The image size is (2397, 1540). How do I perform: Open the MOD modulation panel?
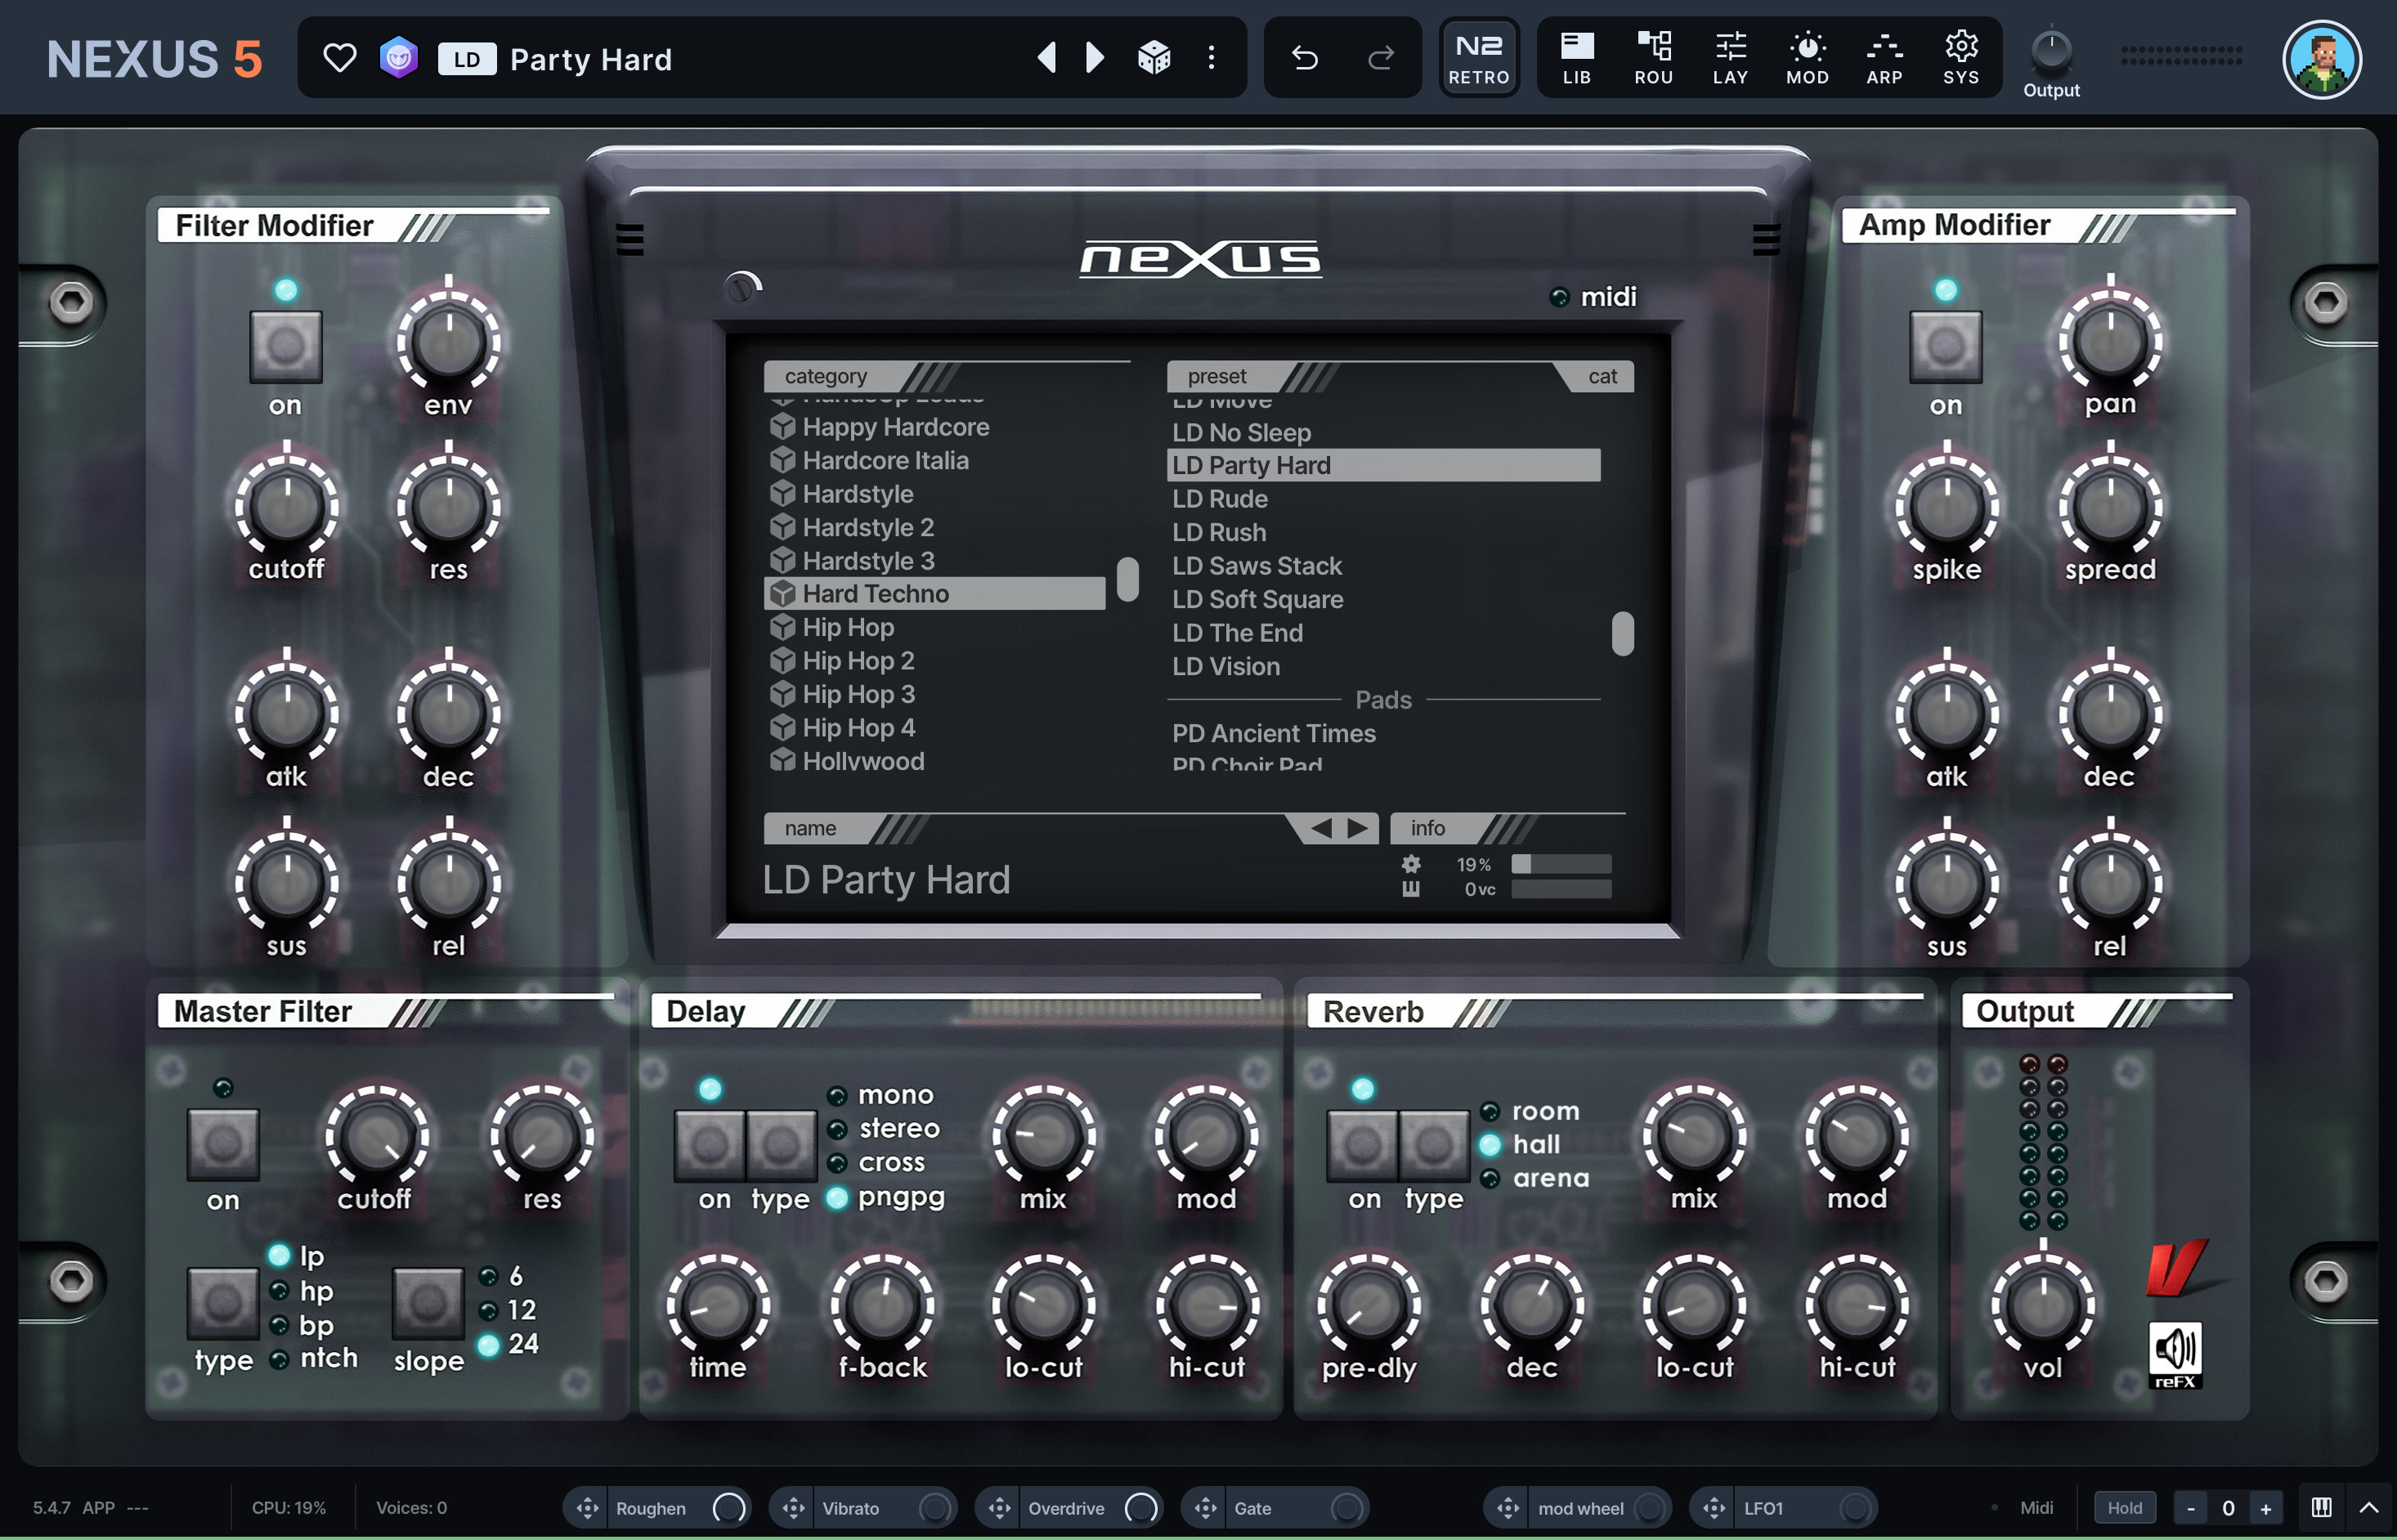coord(1807,58)
